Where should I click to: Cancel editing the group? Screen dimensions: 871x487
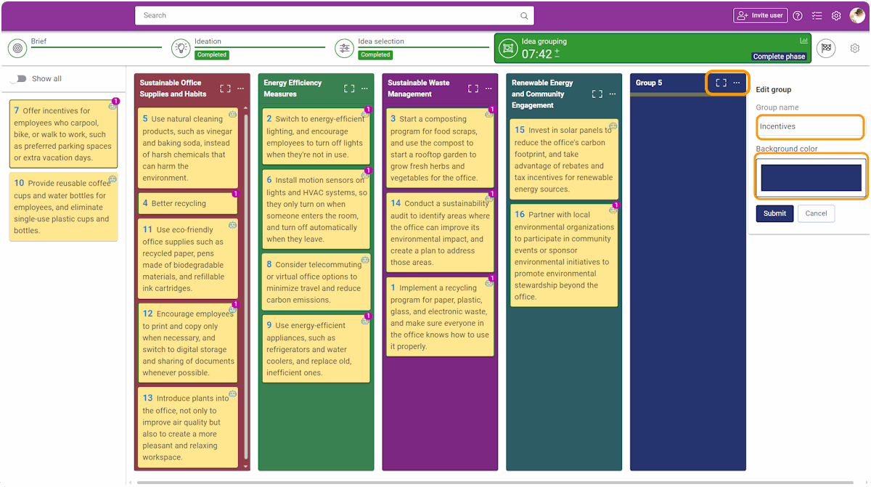coord(816,213)
